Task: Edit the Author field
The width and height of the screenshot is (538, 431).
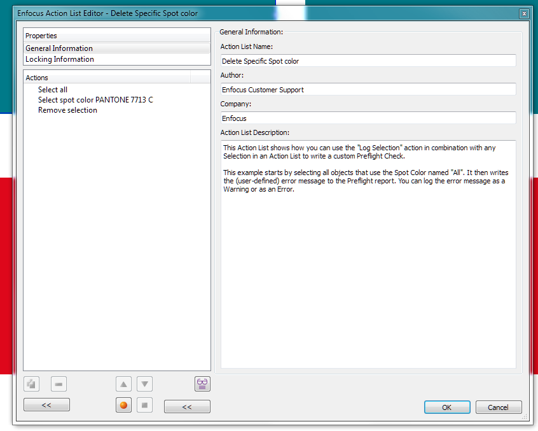Action: [368, 90]
